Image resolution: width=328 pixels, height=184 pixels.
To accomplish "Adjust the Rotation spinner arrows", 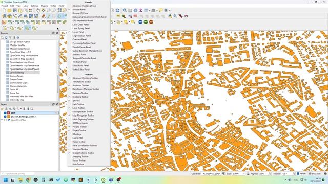I will tap(294, 174).
